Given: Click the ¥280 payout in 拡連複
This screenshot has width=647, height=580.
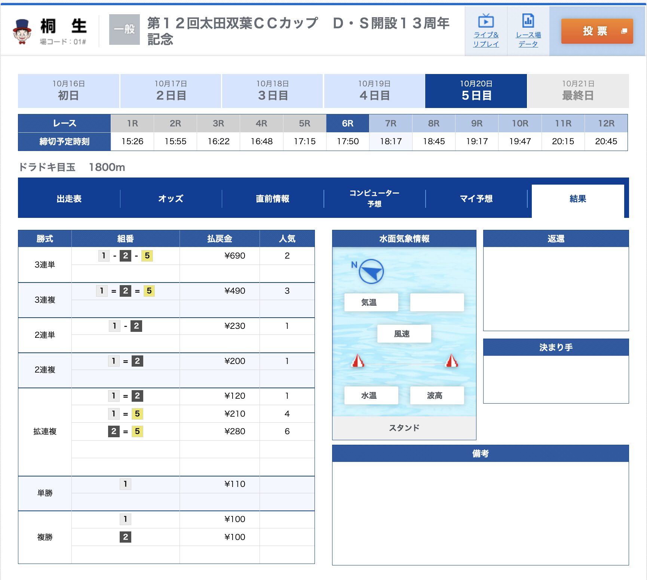Looking at the screenshot, I should [x=235, y=431].
